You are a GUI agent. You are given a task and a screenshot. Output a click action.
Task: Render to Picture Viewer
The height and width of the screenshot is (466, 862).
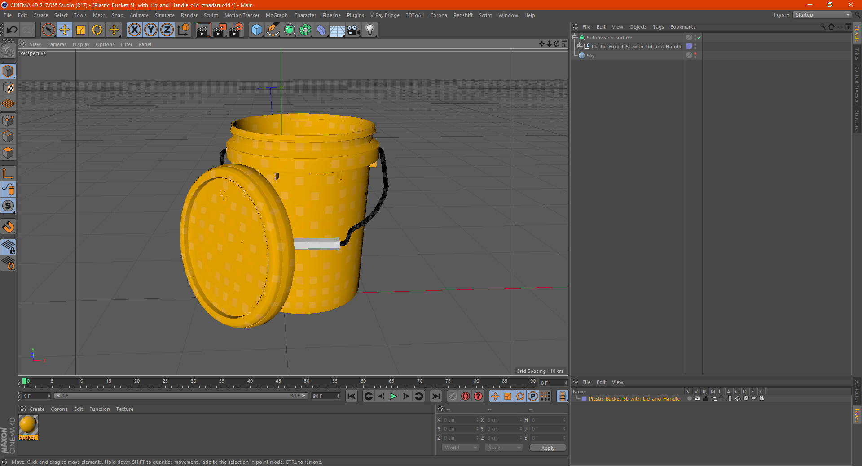pos(220,30)
